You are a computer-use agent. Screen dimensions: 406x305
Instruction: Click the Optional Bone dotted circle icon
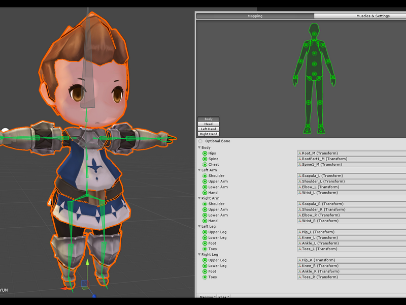pos(200,141)
